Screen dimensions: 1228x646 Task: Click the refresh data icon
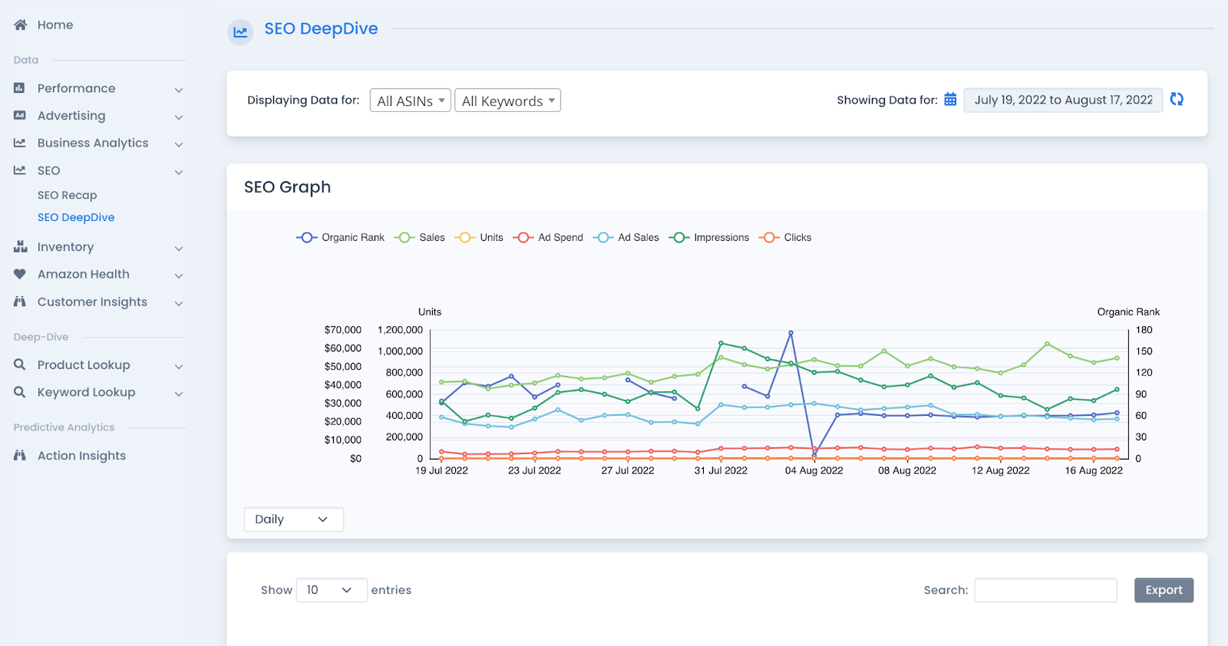(1177, 99)
